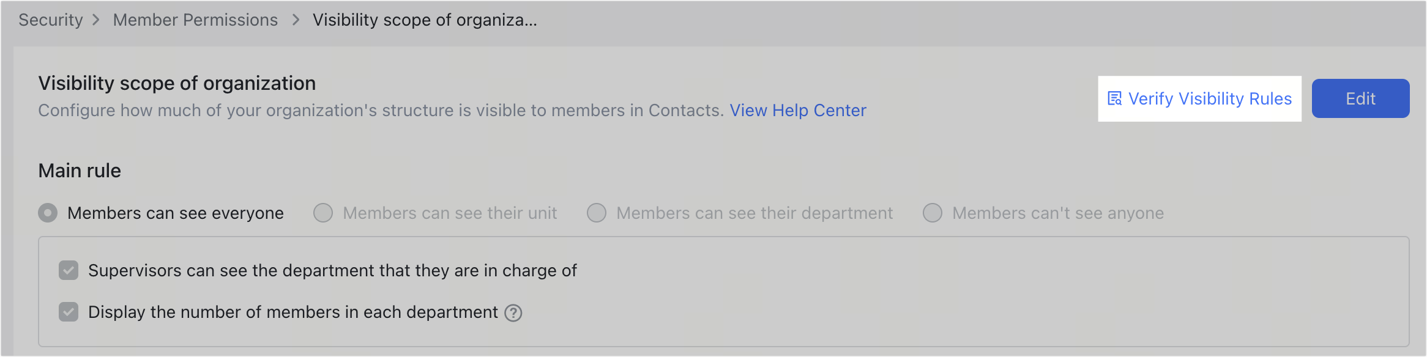Viewport: 1427px width, 357px height.
Task: Click the 'Main rule' section label
Action: click(x=80, y=171)
